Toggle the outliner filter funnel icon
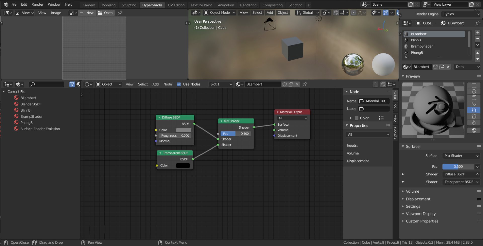Screen dimensions: 483x246 pos(72,84)
